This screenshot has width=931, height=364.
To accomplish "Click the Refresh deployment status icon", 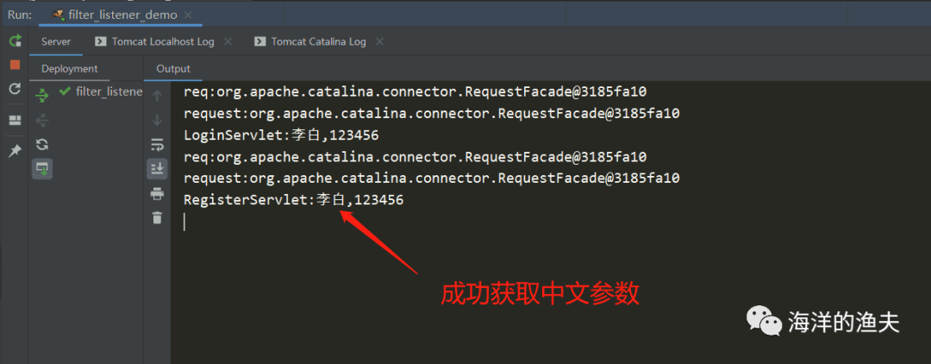I will 41,145.
